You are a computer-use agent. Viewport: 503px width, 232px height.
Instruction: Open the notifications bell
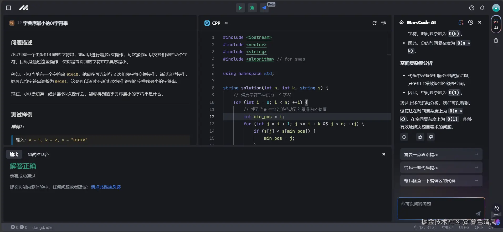pyautogui.click(x=482, y=8)
